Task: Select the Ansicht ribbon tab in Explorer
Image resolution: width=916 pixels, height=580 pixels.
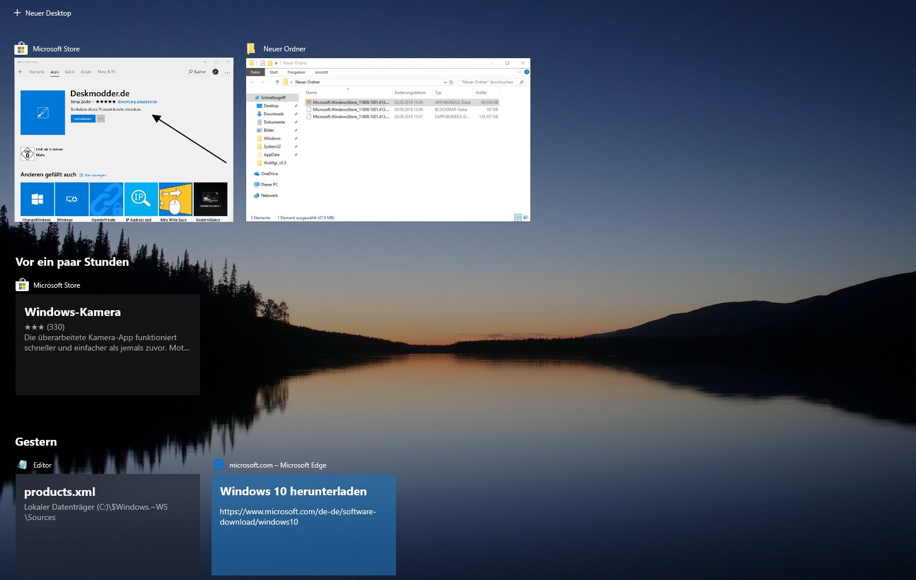Action: pyautogui.click(x=322, y=72)
